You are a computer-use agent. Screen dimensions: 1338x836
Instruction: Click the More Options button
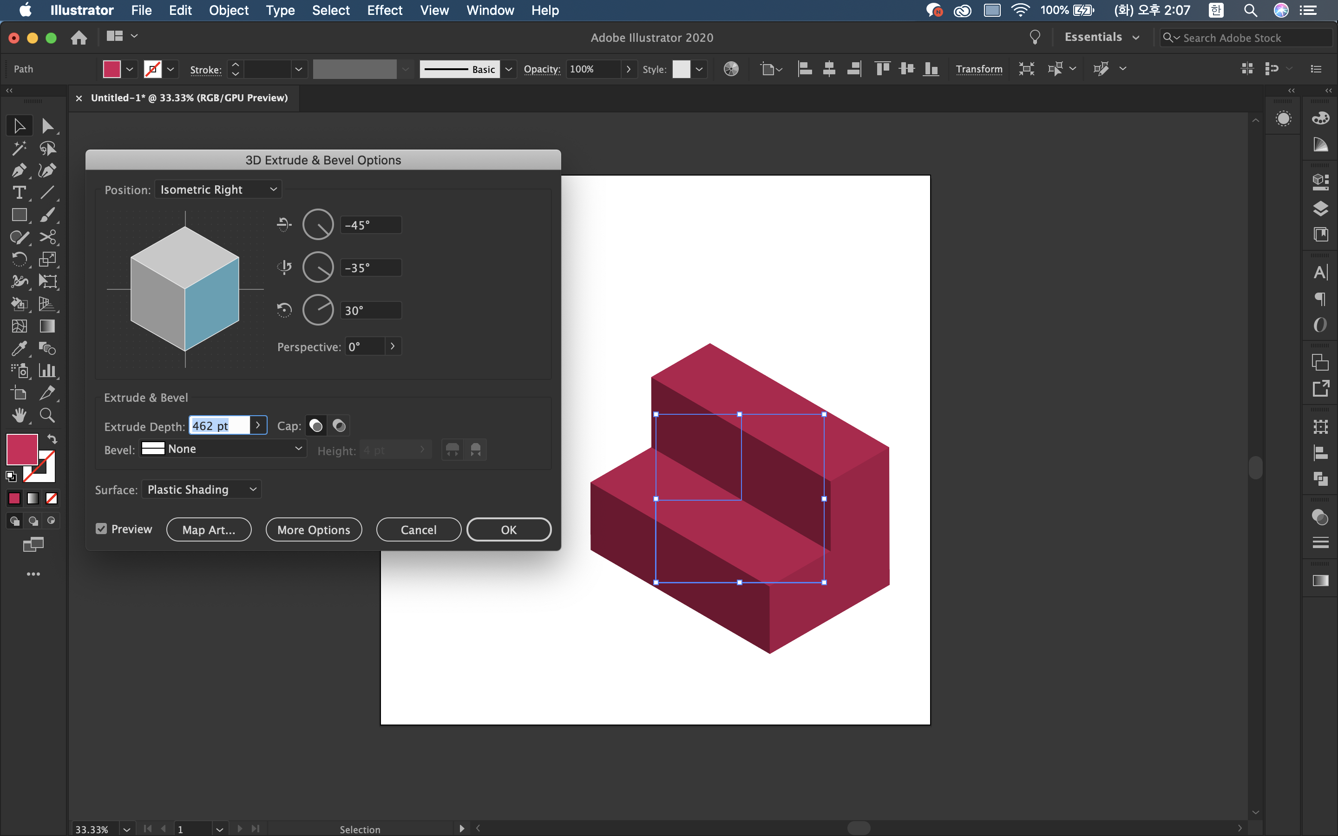[314, 529]
